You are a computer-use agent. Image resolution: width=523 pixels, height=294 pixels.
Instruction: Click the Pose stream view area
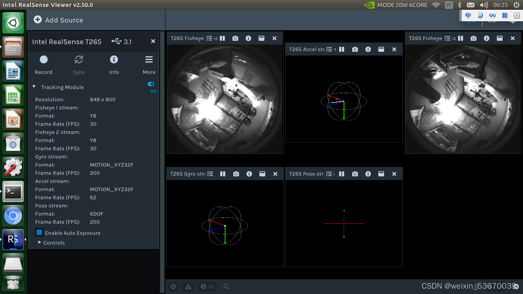click(344, 223)
